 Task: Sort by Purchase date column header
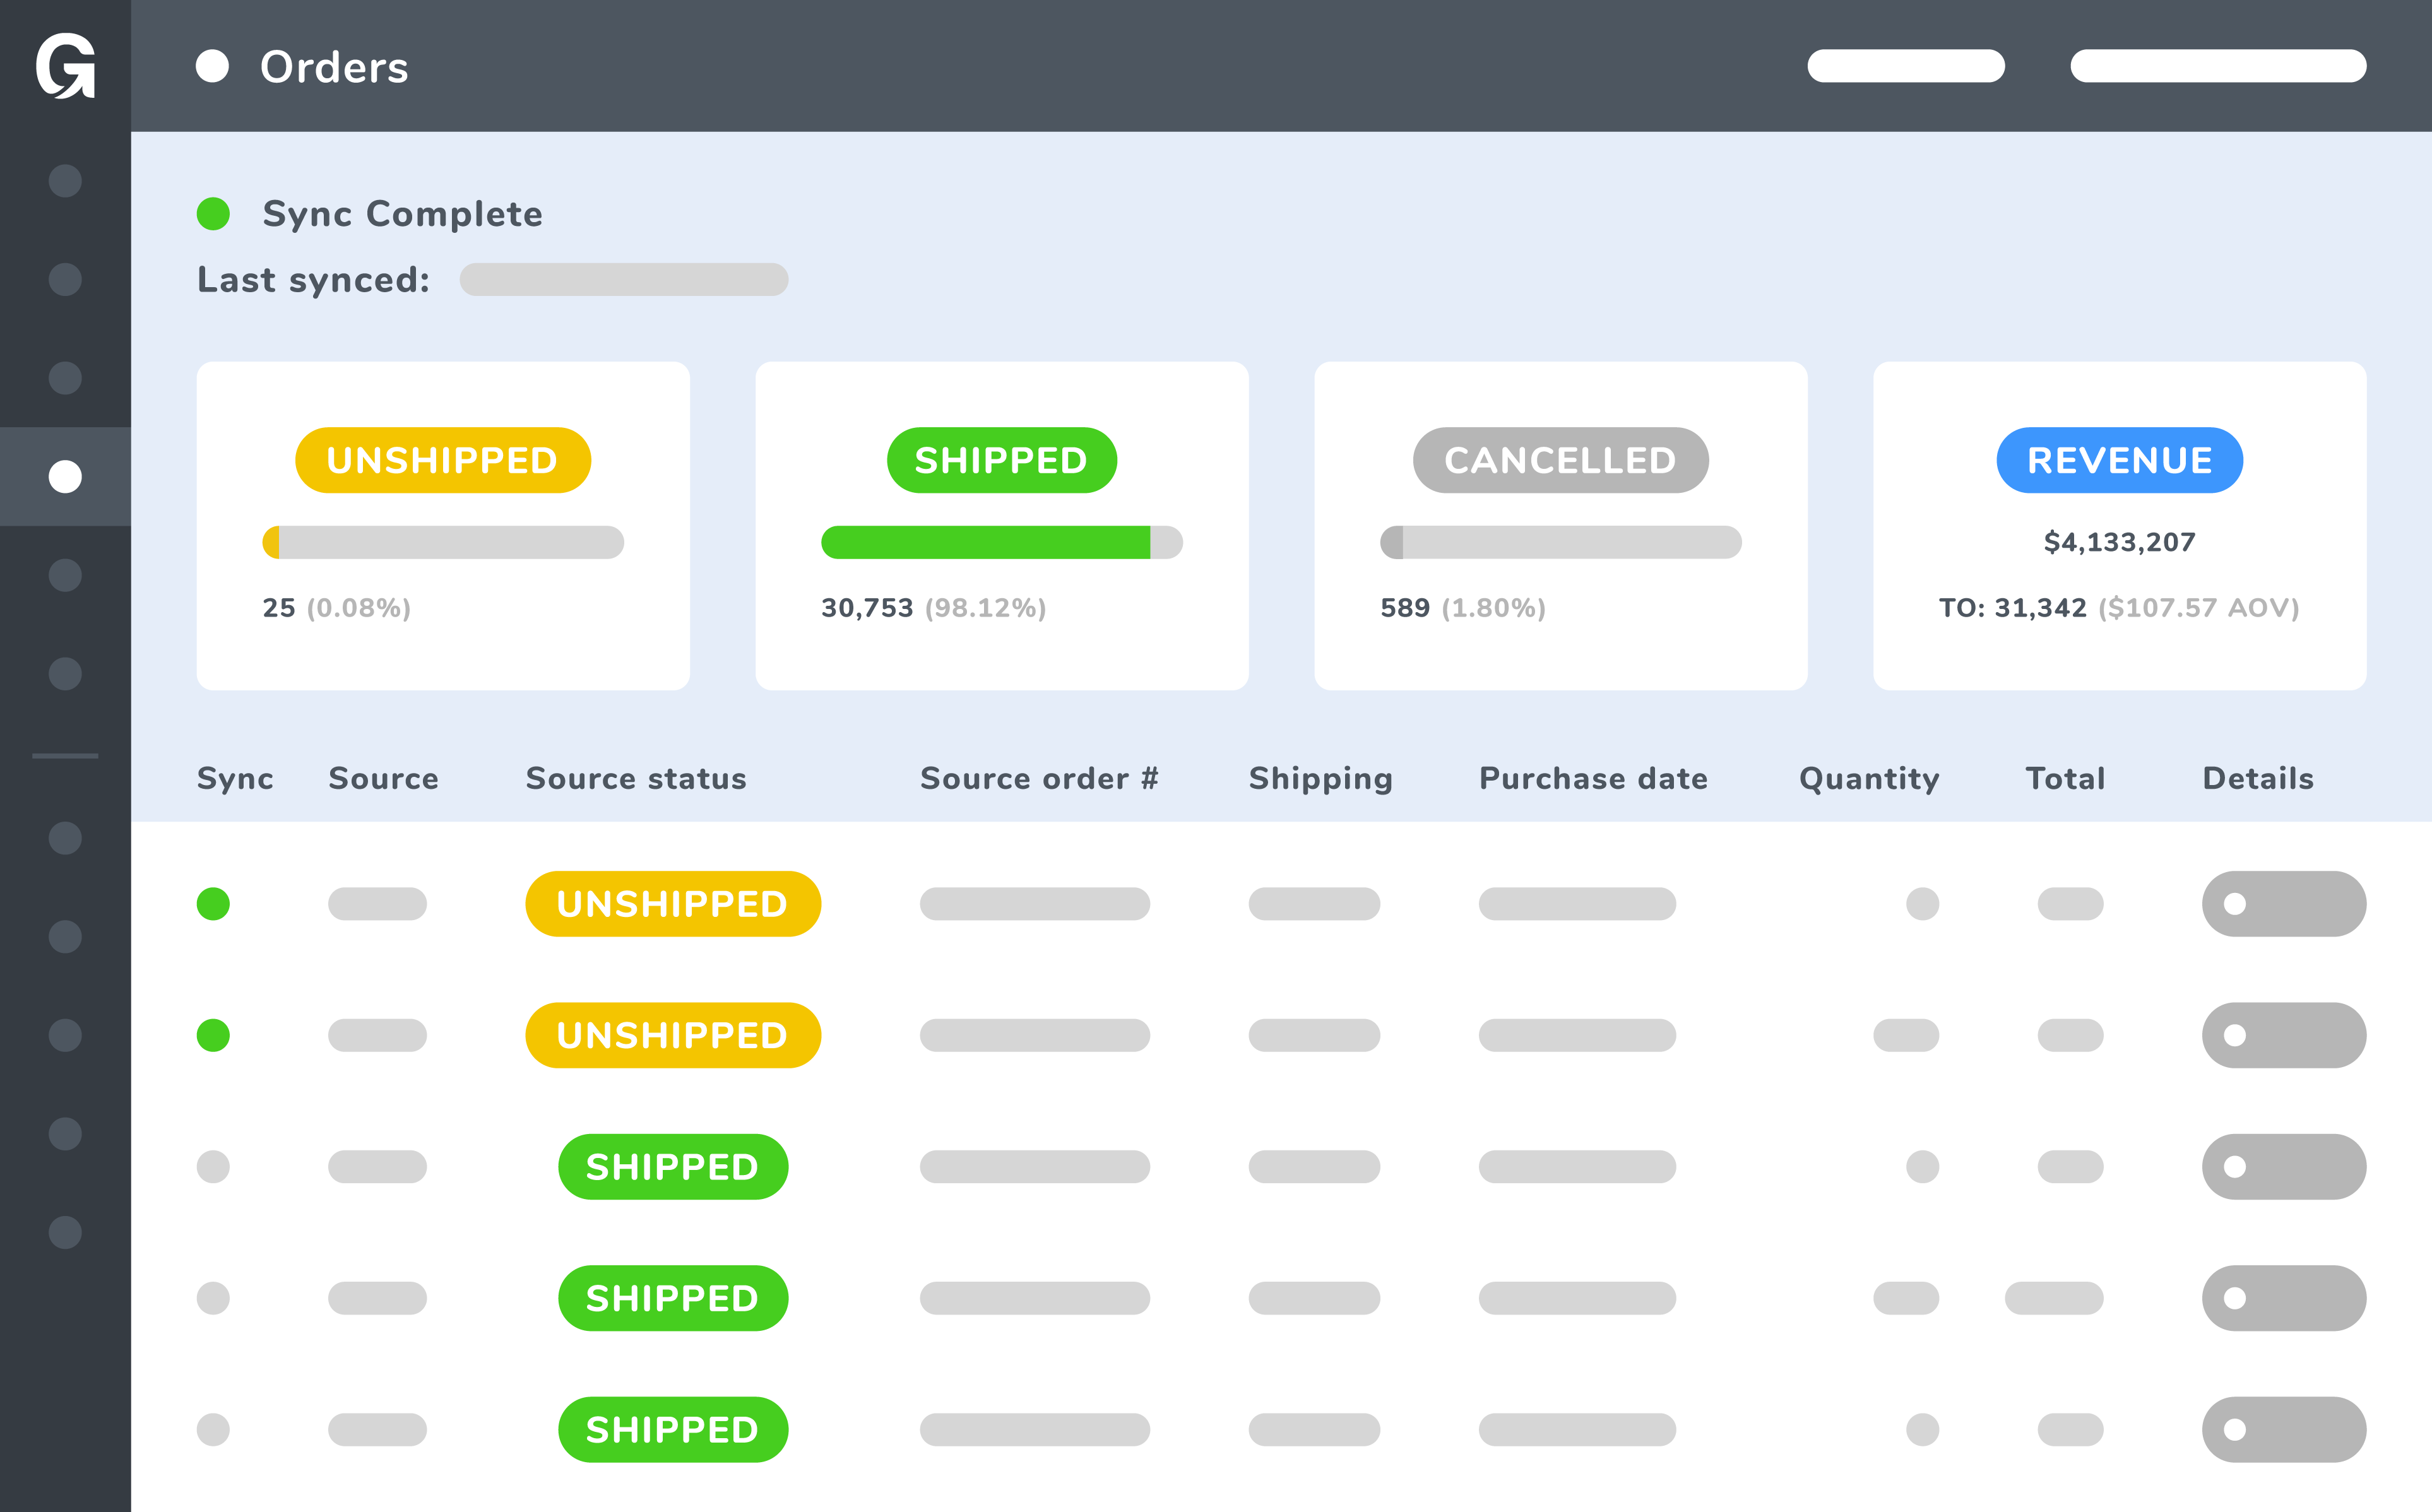(x=1593, y=778)
